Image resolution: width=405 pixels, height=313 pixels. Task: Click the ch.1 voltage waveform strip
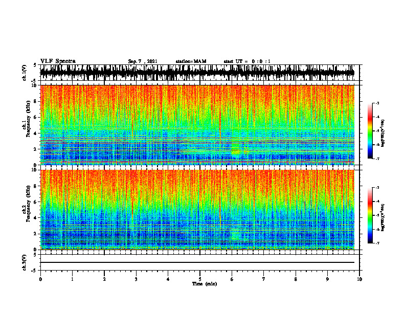pos(197,73)
